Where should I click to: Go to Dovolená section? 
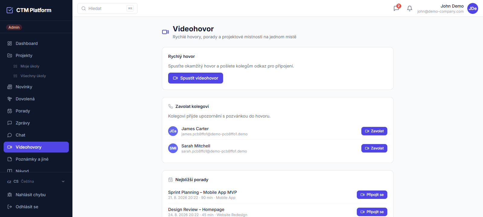click(36, 99)
